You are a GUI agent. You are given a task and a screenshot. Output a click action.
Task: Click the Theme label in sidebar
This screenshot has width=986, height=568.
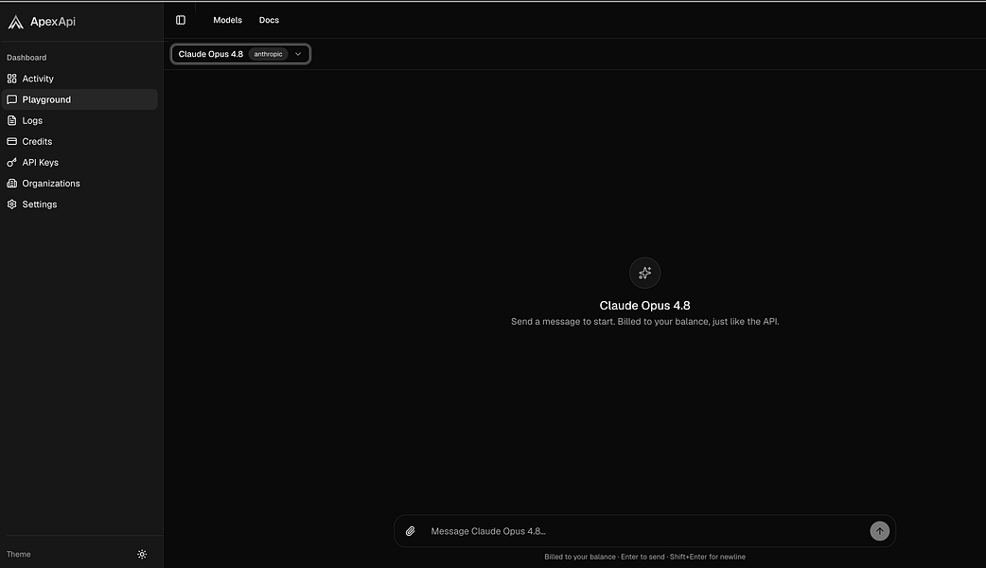(18, 554)
